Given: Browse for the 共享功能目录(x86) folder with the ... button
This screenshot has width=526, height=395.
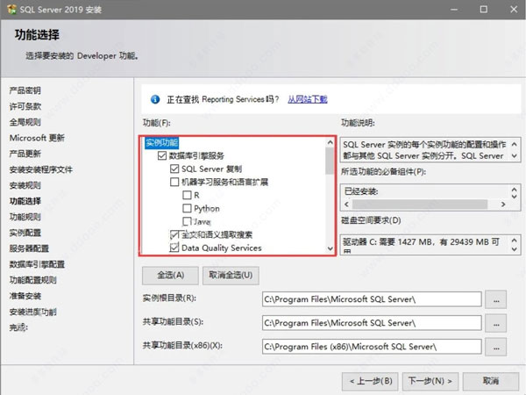Looking at the screenshot, I should click(496, 347).
